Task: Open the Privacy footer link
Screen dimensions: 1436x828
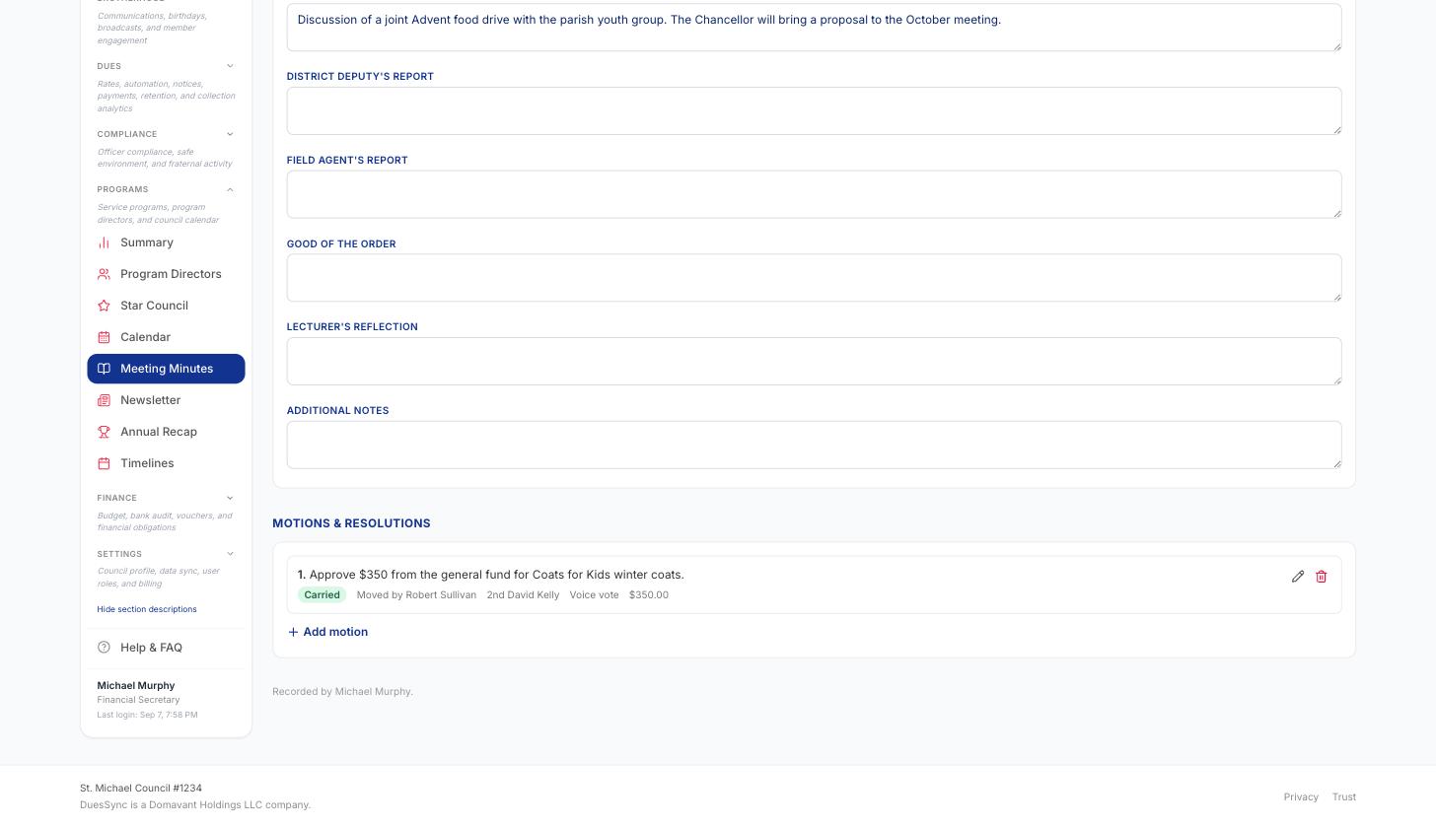Action: tap(1301, 797)
